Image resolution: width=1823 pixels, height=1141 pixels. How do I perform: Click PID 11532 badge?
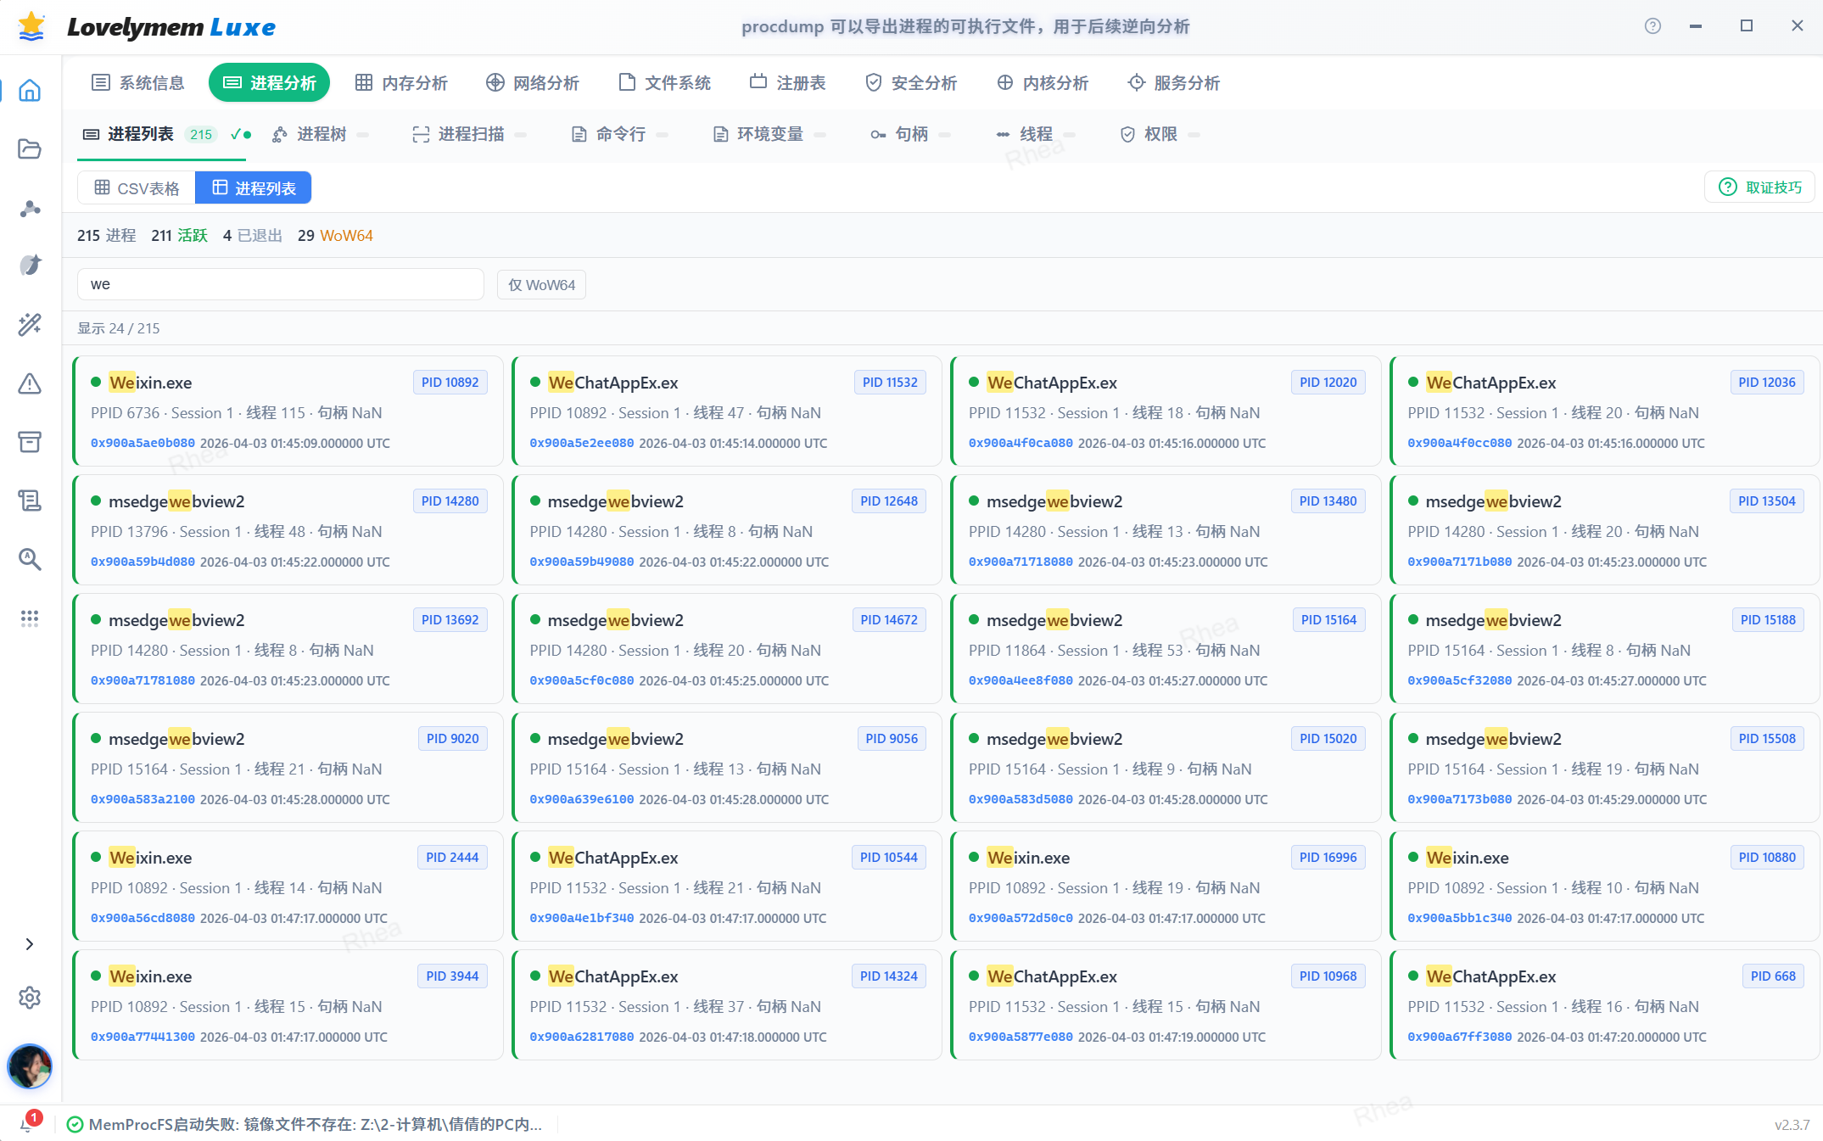890,383
